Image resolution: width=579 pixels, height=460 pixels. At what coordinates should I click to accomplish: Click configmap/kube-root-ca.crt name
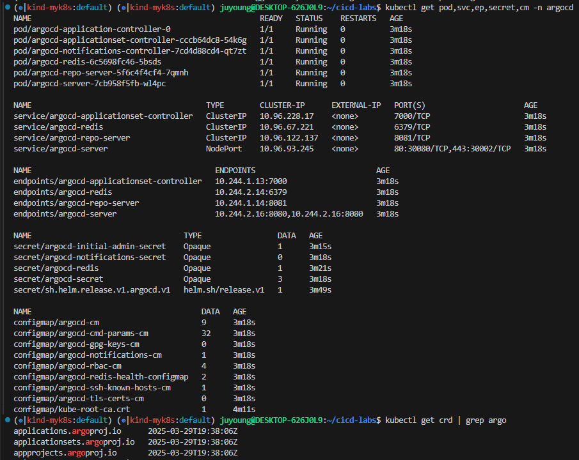coord(72,410)
